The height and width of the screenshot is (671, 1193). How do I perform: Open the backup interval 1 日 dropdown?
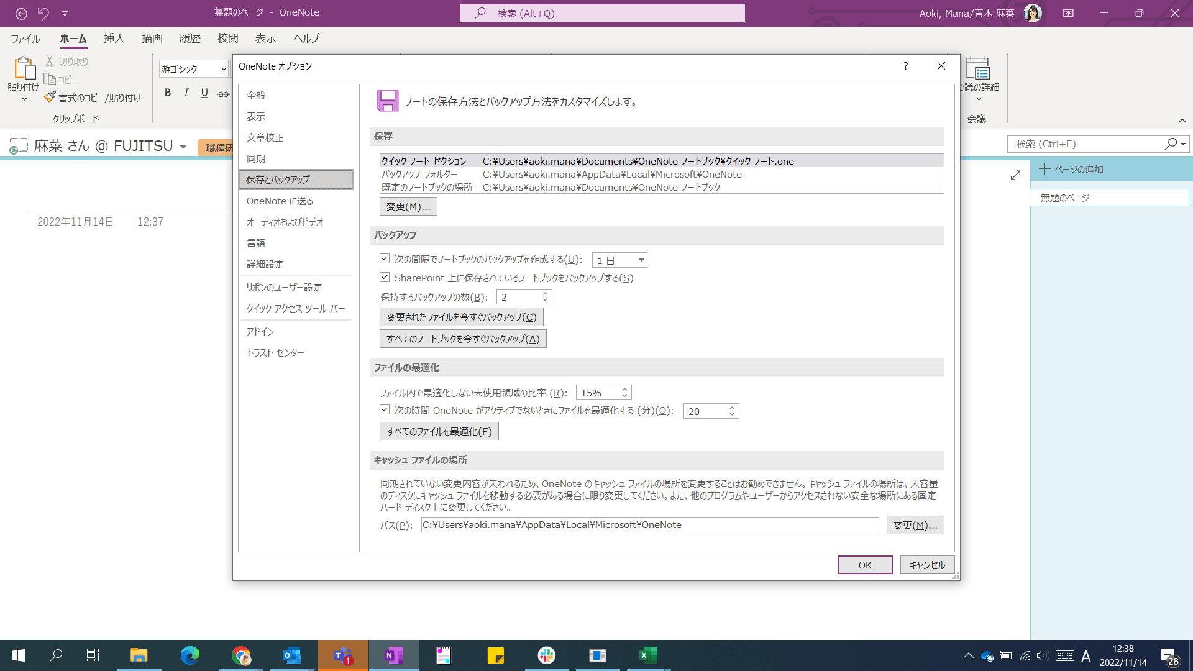click(641, 260)
